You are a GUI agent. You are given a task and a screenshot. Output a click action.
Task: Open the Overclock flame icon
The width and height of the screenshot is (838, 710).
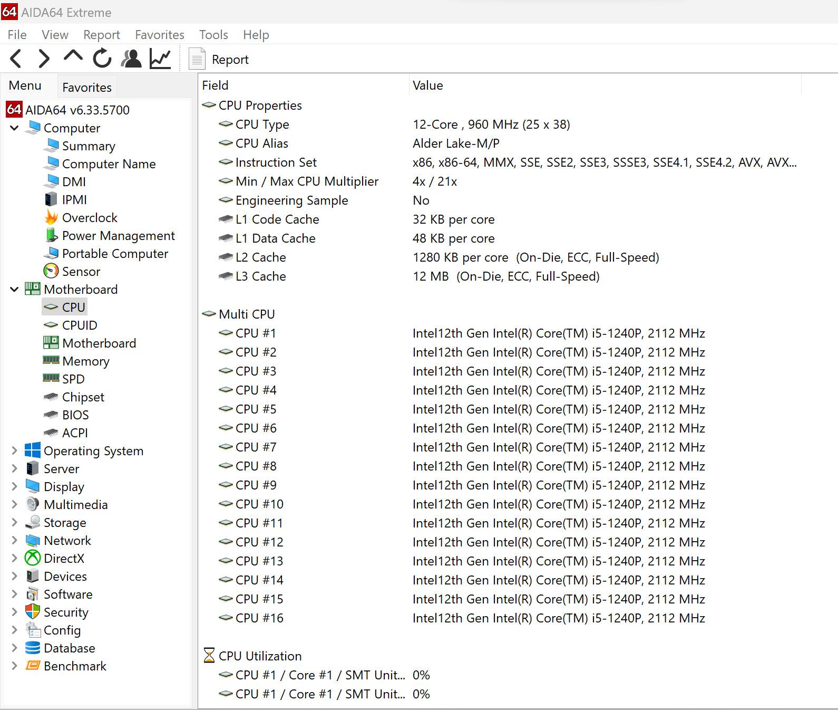(51, 217)
